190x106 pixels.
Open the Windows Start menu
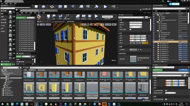click(x=2, y=104)
